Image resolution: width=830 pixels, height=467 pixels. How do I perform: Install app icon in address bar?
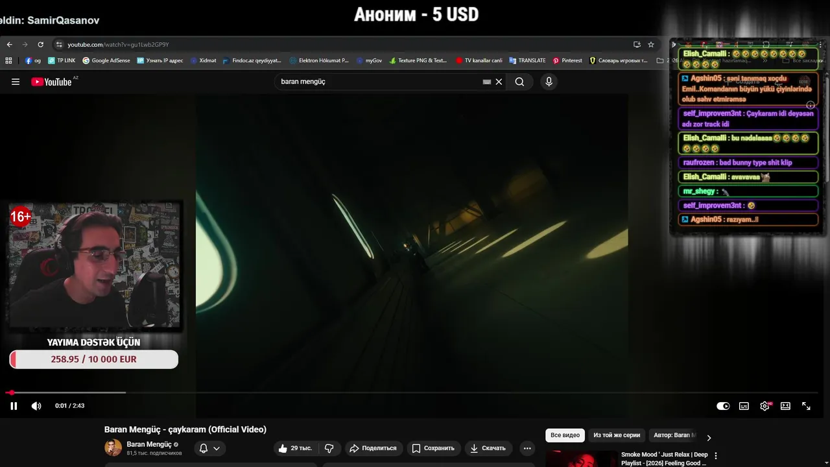pyautogui.click(x=637, y=45)
